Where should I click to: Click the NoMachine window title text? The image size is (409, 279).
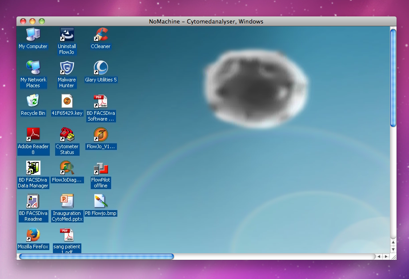point(206,21)
